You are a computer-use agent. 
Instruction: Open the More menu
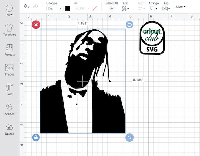(x=181, y=7)
